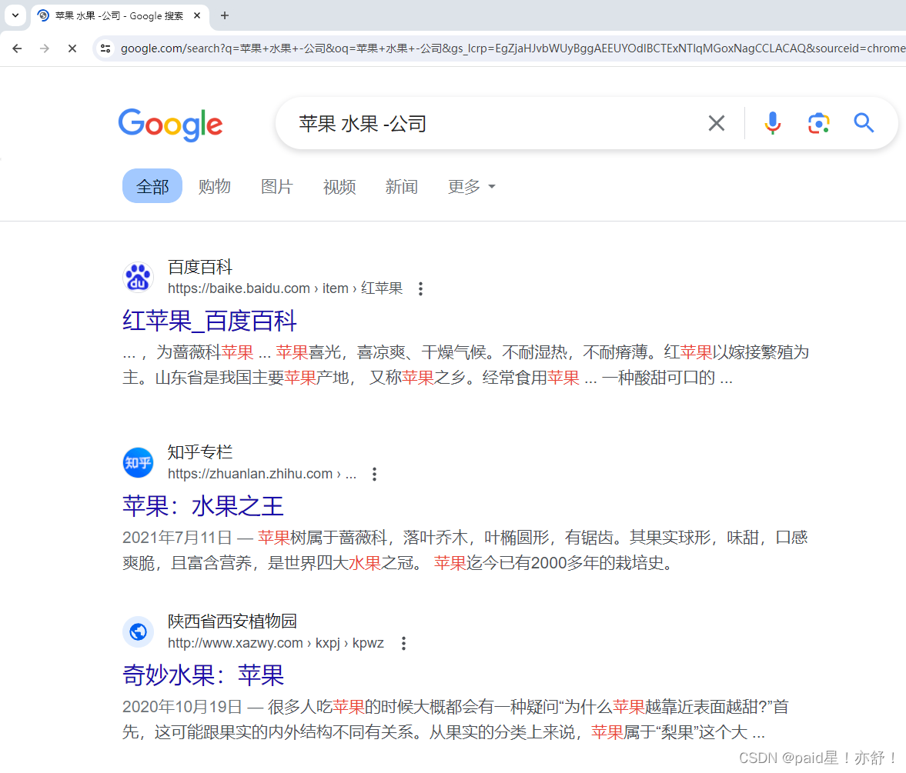Open the zhuanlan.zhihu.com URL breadcrumb

[262, 473]
